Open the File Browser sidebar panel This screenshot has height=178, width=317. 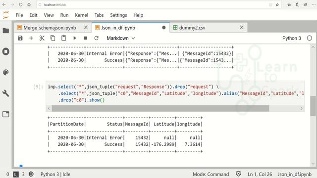6,31
